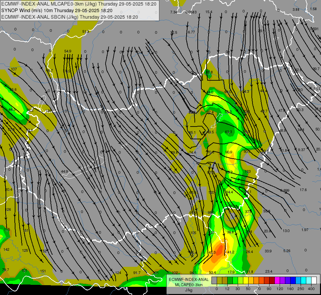
Task: Click the map value 105
Action: (x=193, y=233)
